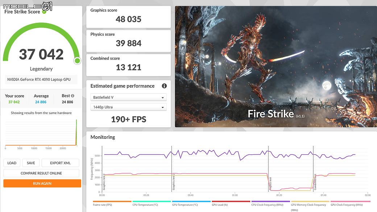Viewport: 377px width, 212px height.
Task: Open the 1440p Ultra resolution dropdown
Action: click(128, 107)
